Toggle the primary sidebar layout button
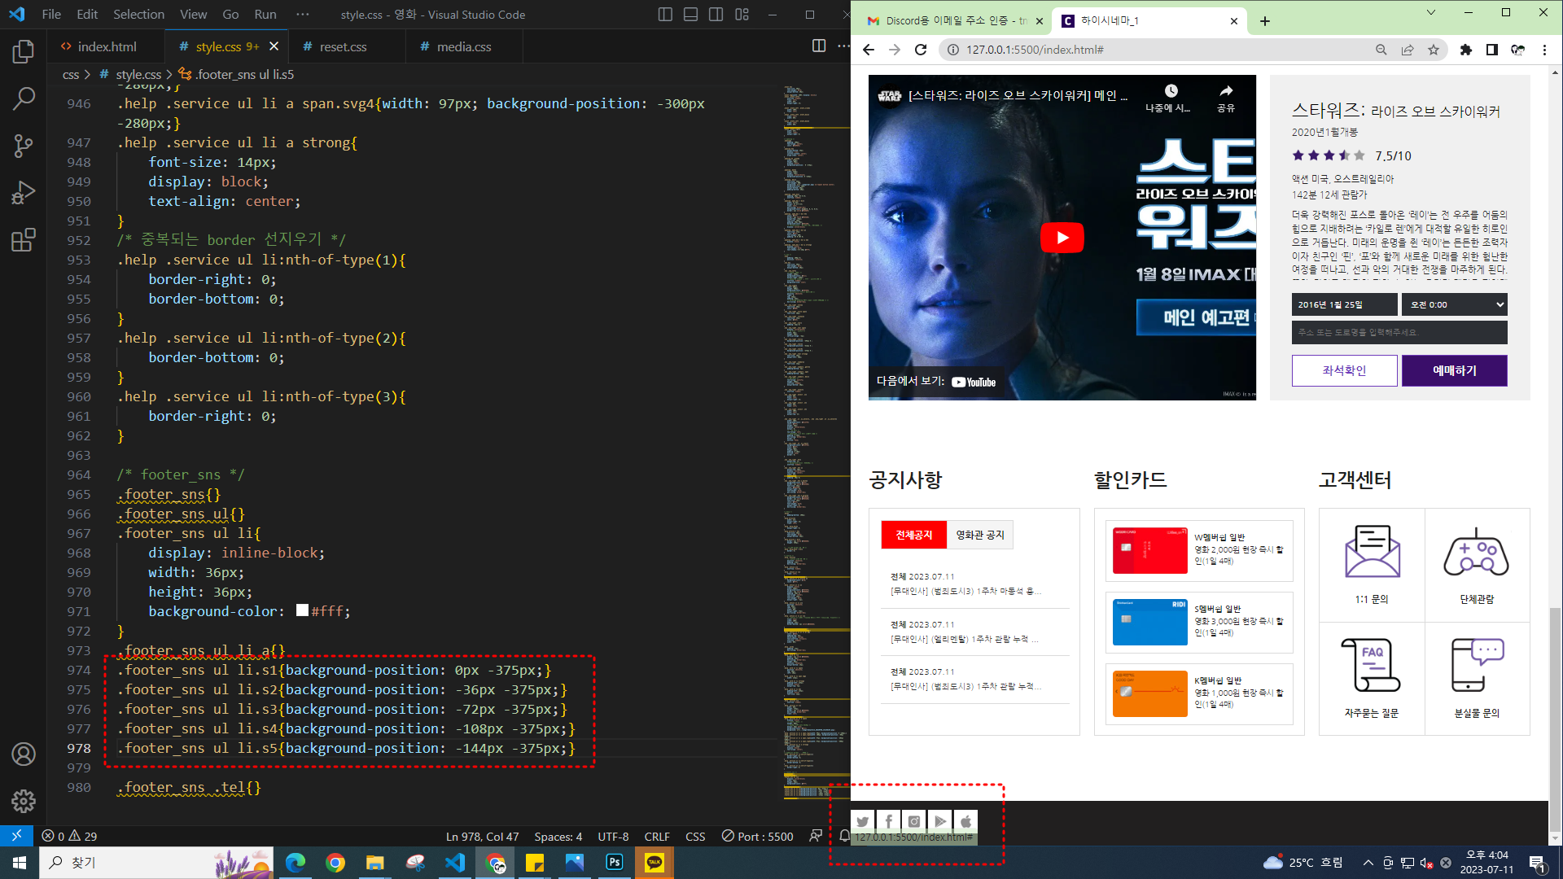 (x=665, y=15)
